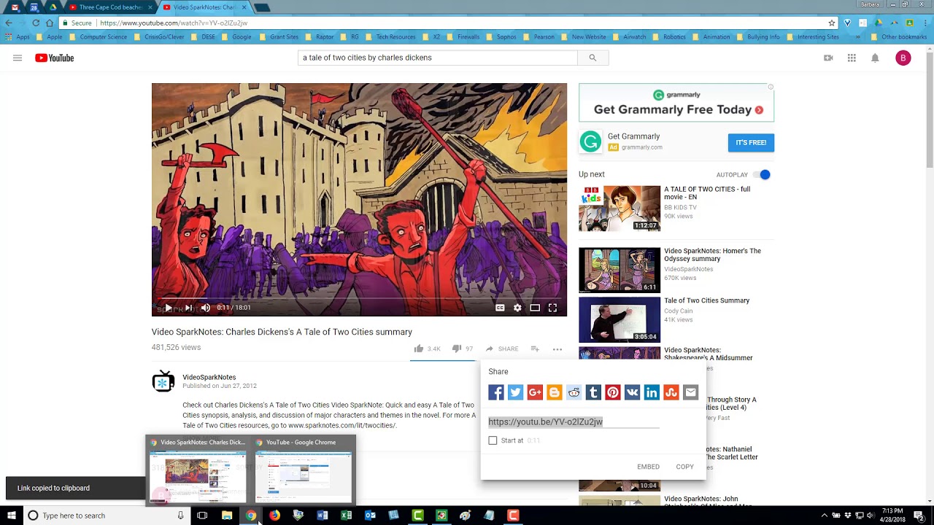Click the IT'S FREE! Grammarly button
Screen dimensions: 934x525
click(751, 143)
